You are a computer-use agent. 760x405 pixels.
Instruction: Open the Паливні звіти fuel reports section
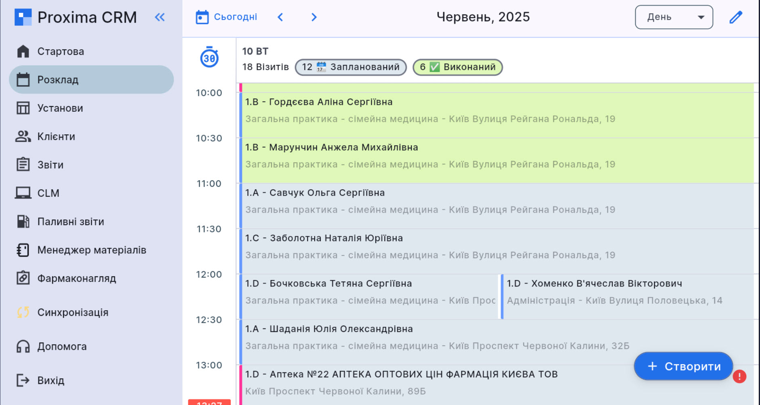tap(70, 221)
